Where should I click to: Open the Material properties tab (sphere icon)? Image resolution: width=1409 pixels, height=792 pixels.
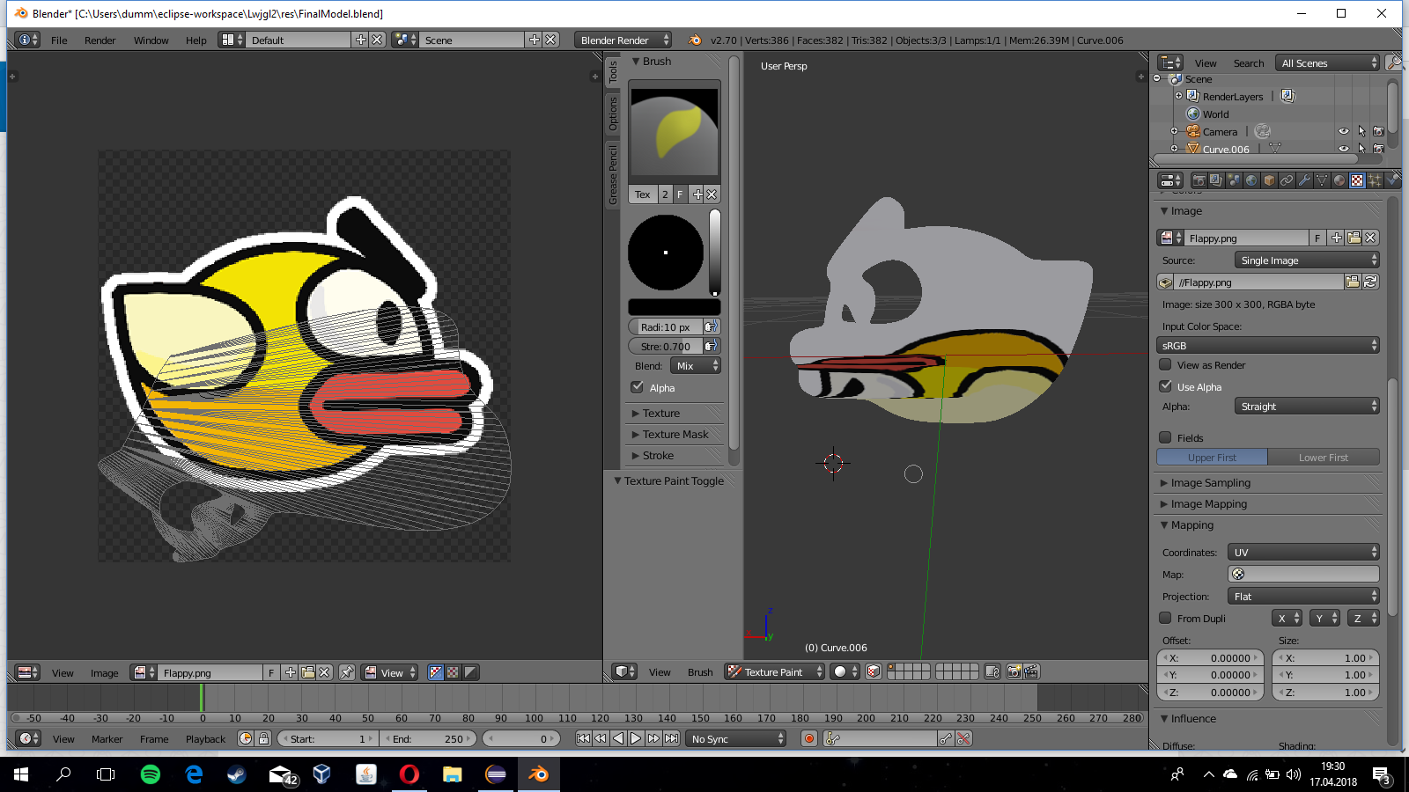click(x=1339, y=180)
